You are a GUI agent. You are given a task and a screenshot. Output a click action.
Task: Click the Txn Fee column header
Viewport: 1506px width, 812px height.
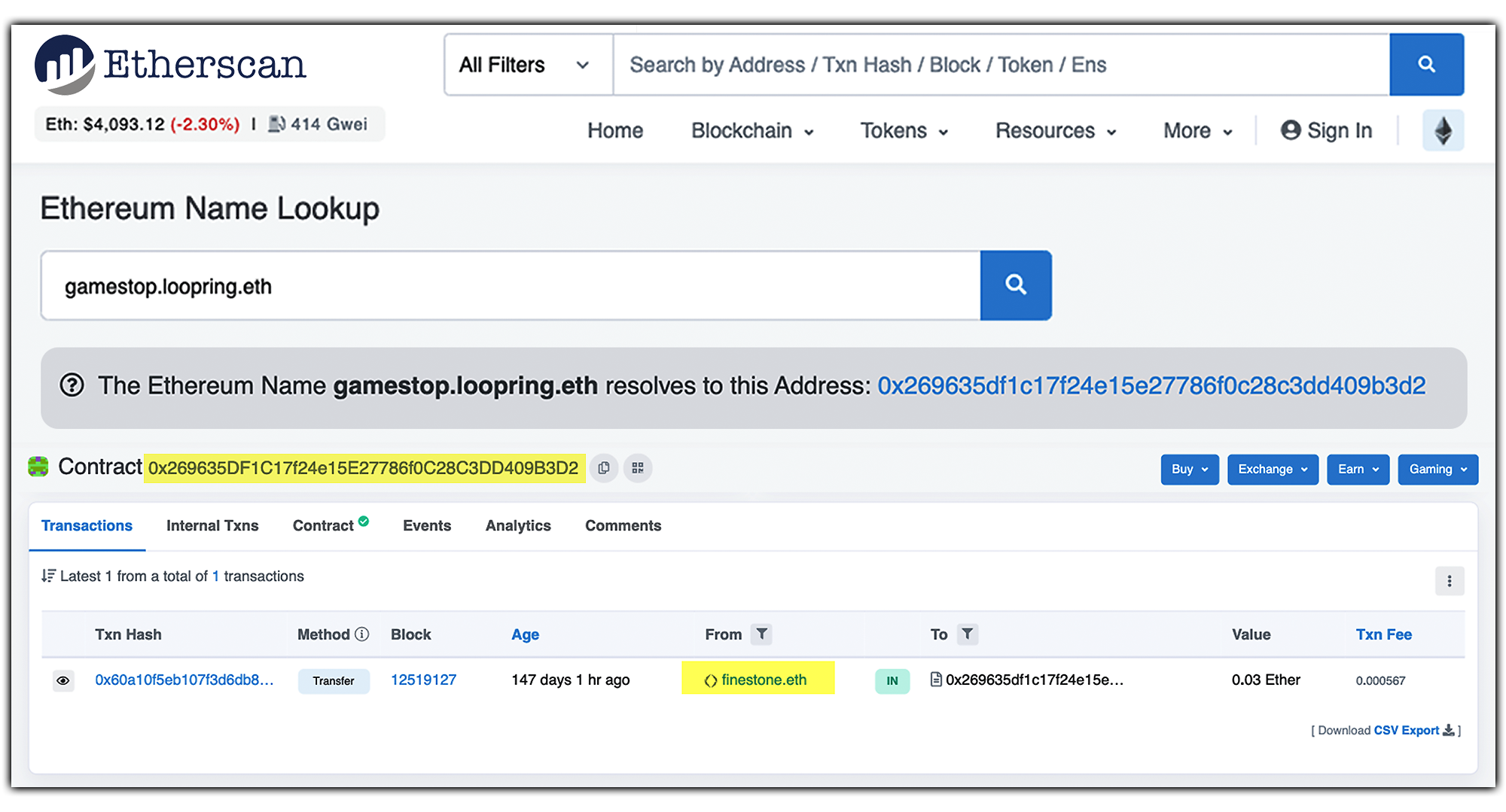click(1383, 634)
